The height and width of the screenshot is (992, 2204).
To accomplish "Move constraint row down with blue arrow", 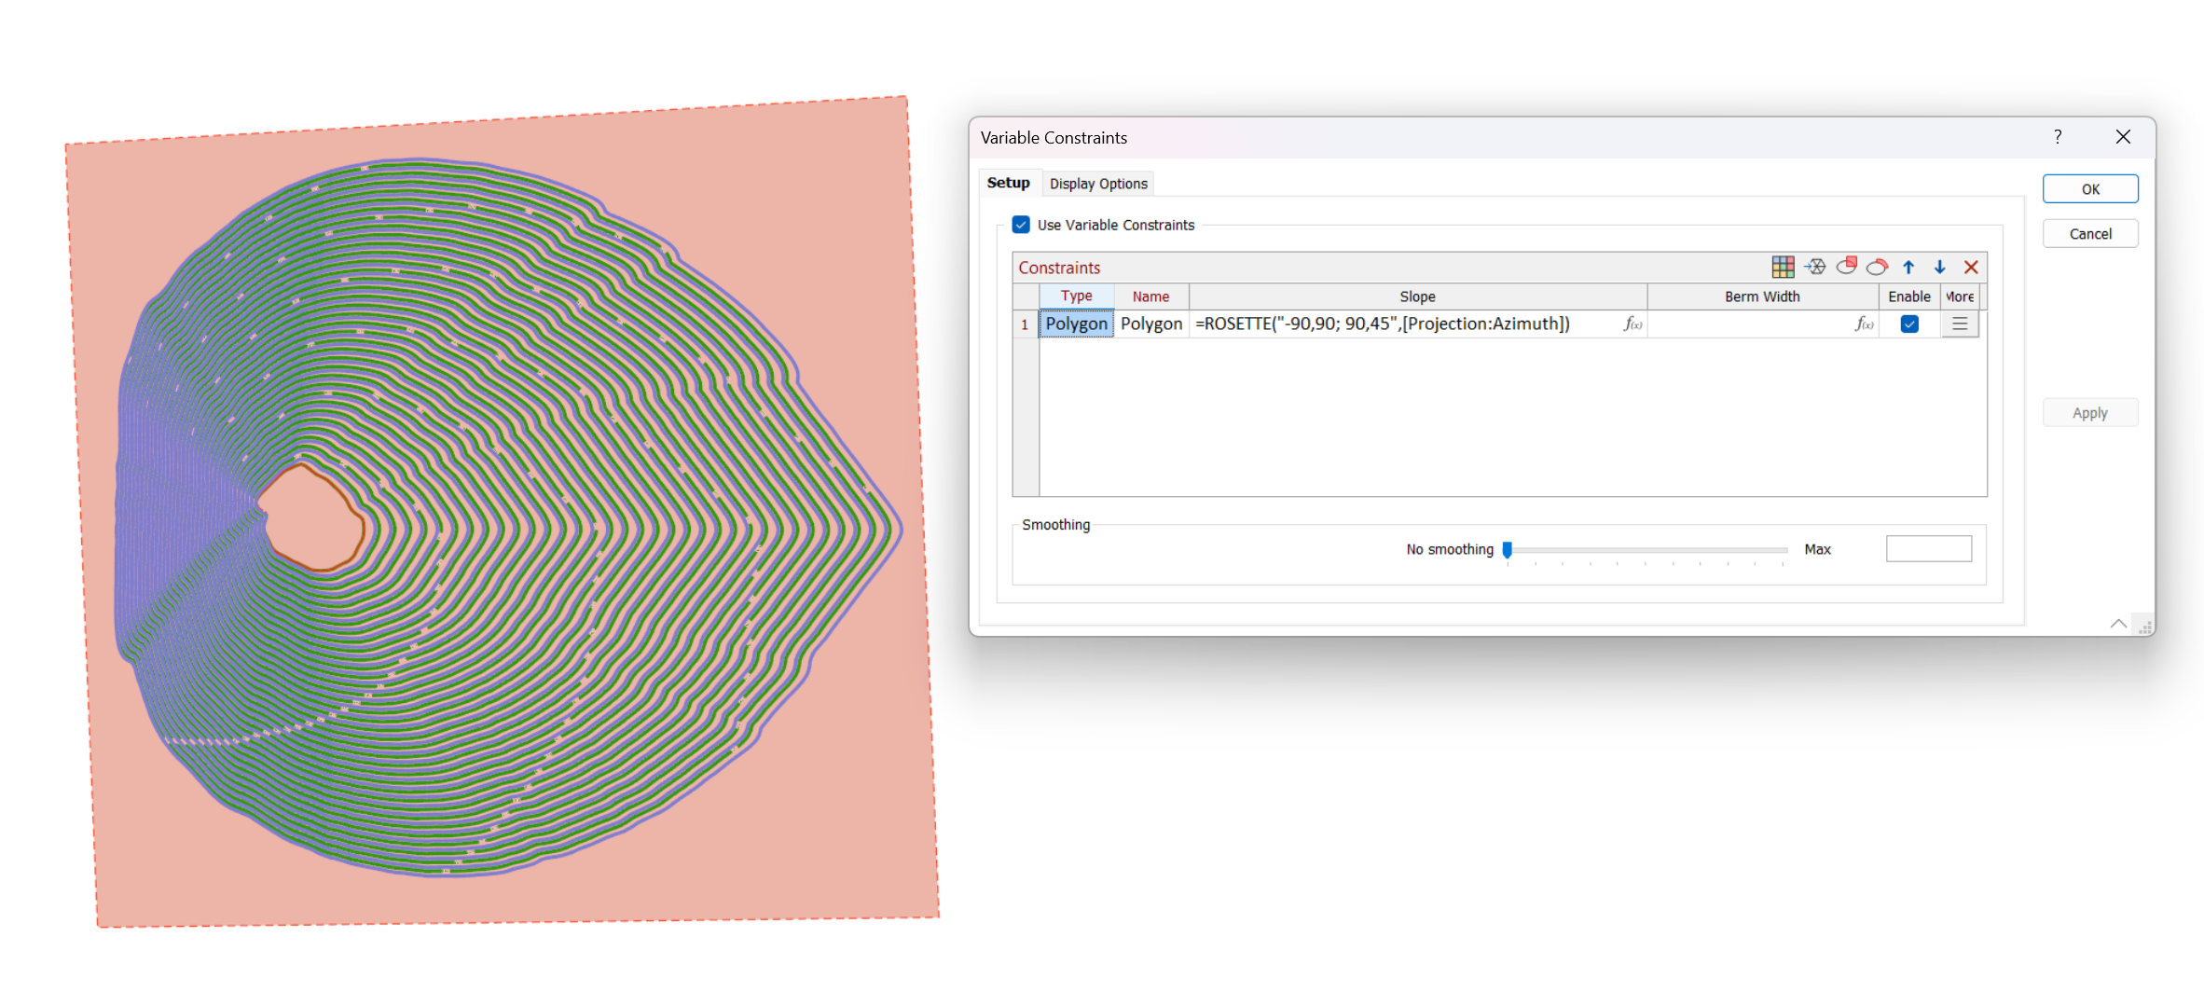I will (x=1939, y=268).
